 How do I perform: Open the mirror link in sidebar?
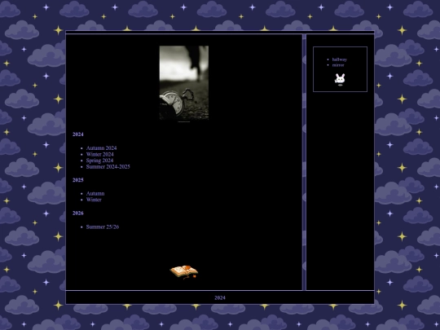point(338,65)
